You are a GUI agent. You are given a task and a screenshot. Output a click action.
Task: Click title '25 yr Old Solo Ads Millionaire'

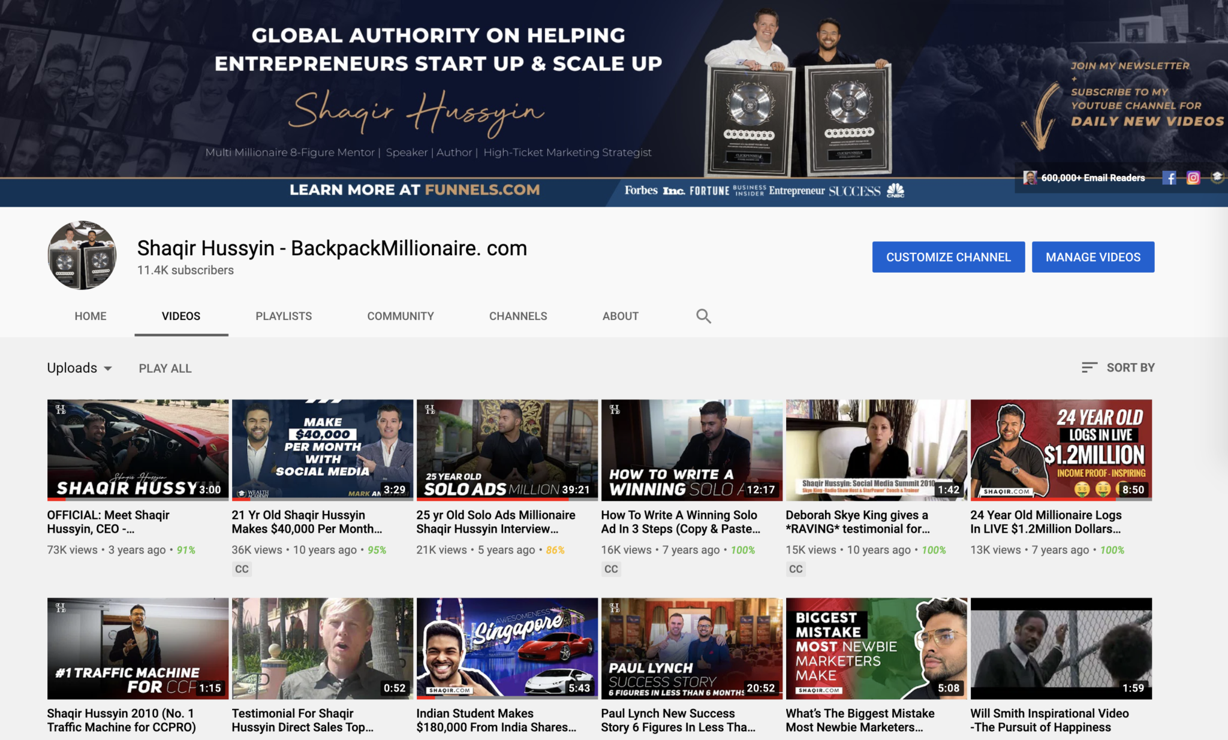tap(496, 522)
